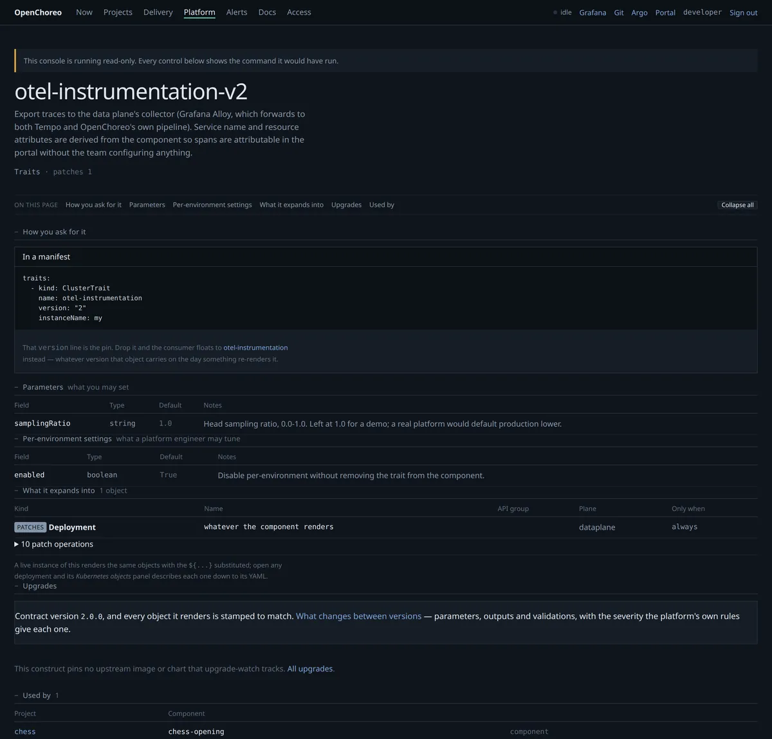Click the enabled field name
This screenshot has width=772, height=739.
tap(30, 475)
